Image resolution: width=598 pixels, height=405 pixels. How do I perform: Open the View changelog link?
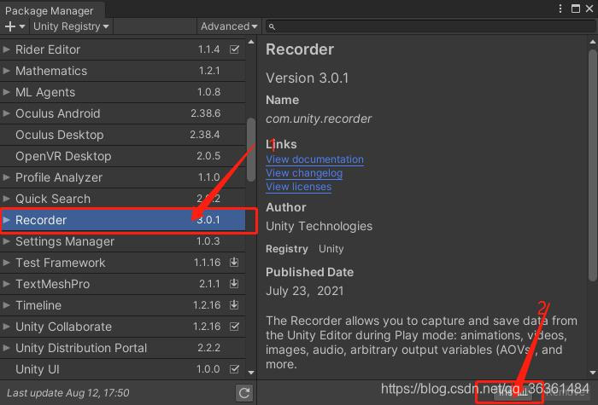[x=304, y=173]
